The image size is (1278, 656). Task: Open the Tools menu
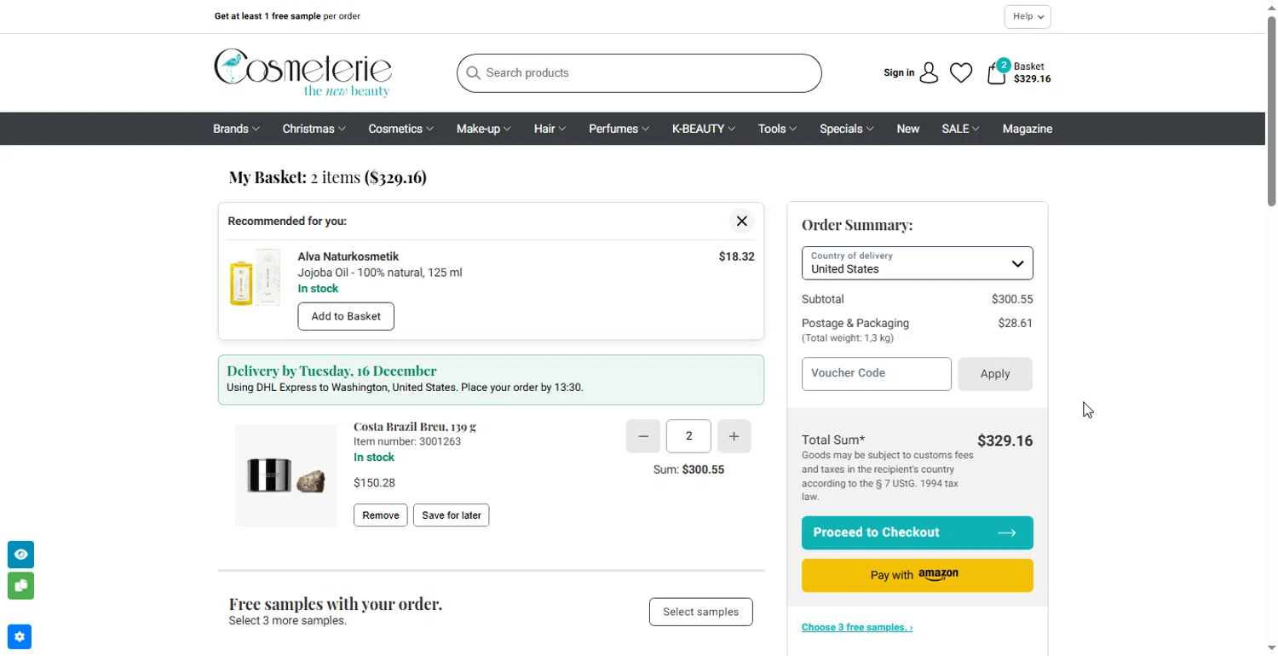tap(777, 129)
